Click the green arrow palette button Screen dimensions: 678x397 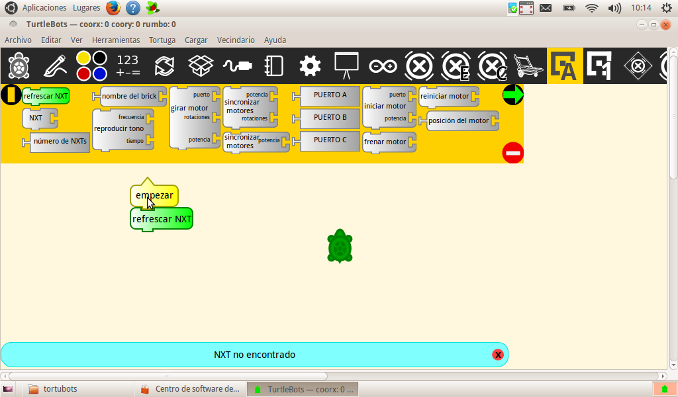(x=513, y=95)
